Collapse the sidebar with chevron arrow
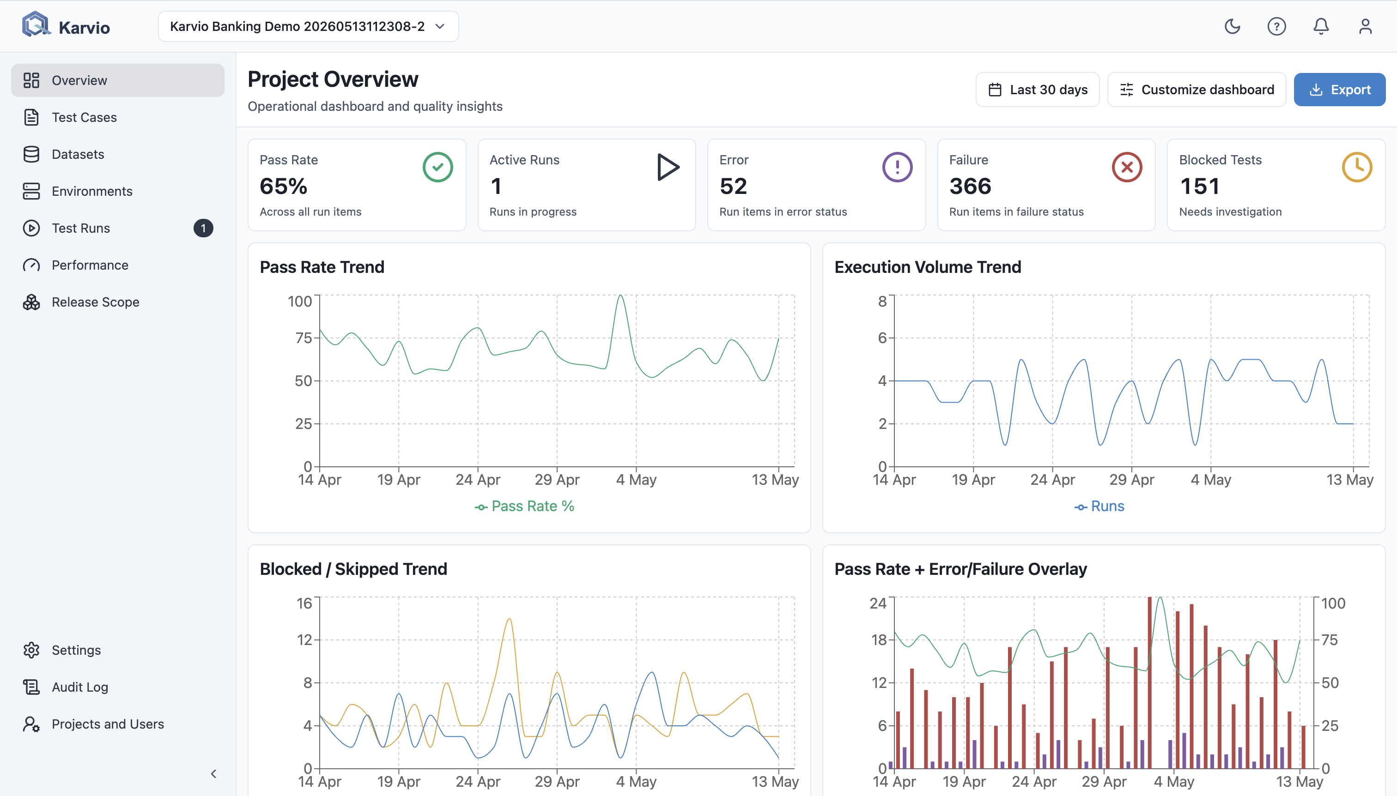The height and width of the screenshot is (796, 1397). (213, 773)
